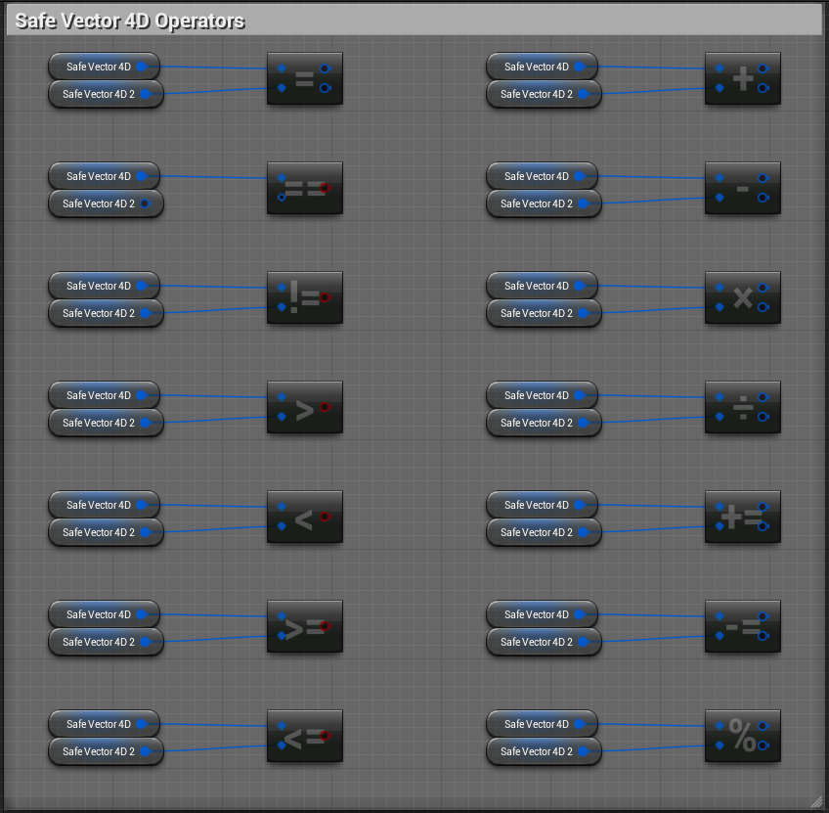Viewport: 829px width, 813px height.
Task: Pick the division (÷) operator node
Action: 742,408
